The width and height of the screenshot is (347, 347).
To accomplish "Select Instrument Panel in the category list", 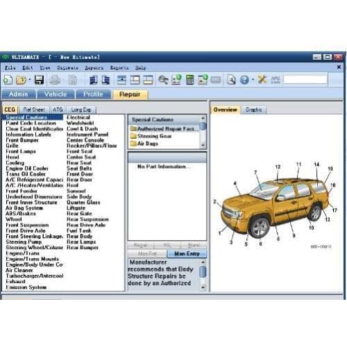I will [x=87, y=135].
